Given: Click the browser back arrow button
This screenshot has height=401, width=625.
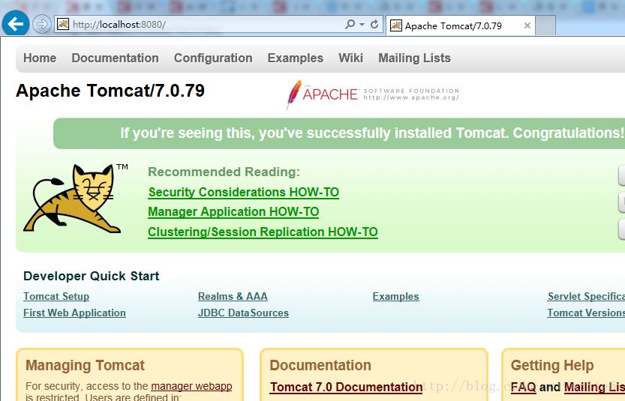Looking at the screenshot, I should 15,24.
